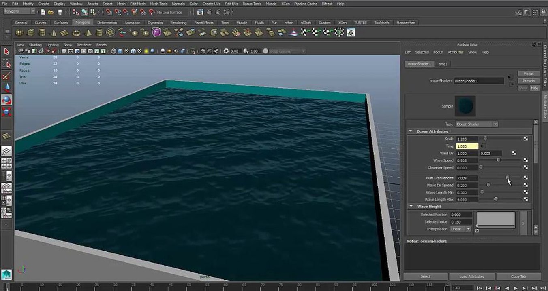
Task: Click the Open Scene folder icon
Action: [x=51, y=12]
